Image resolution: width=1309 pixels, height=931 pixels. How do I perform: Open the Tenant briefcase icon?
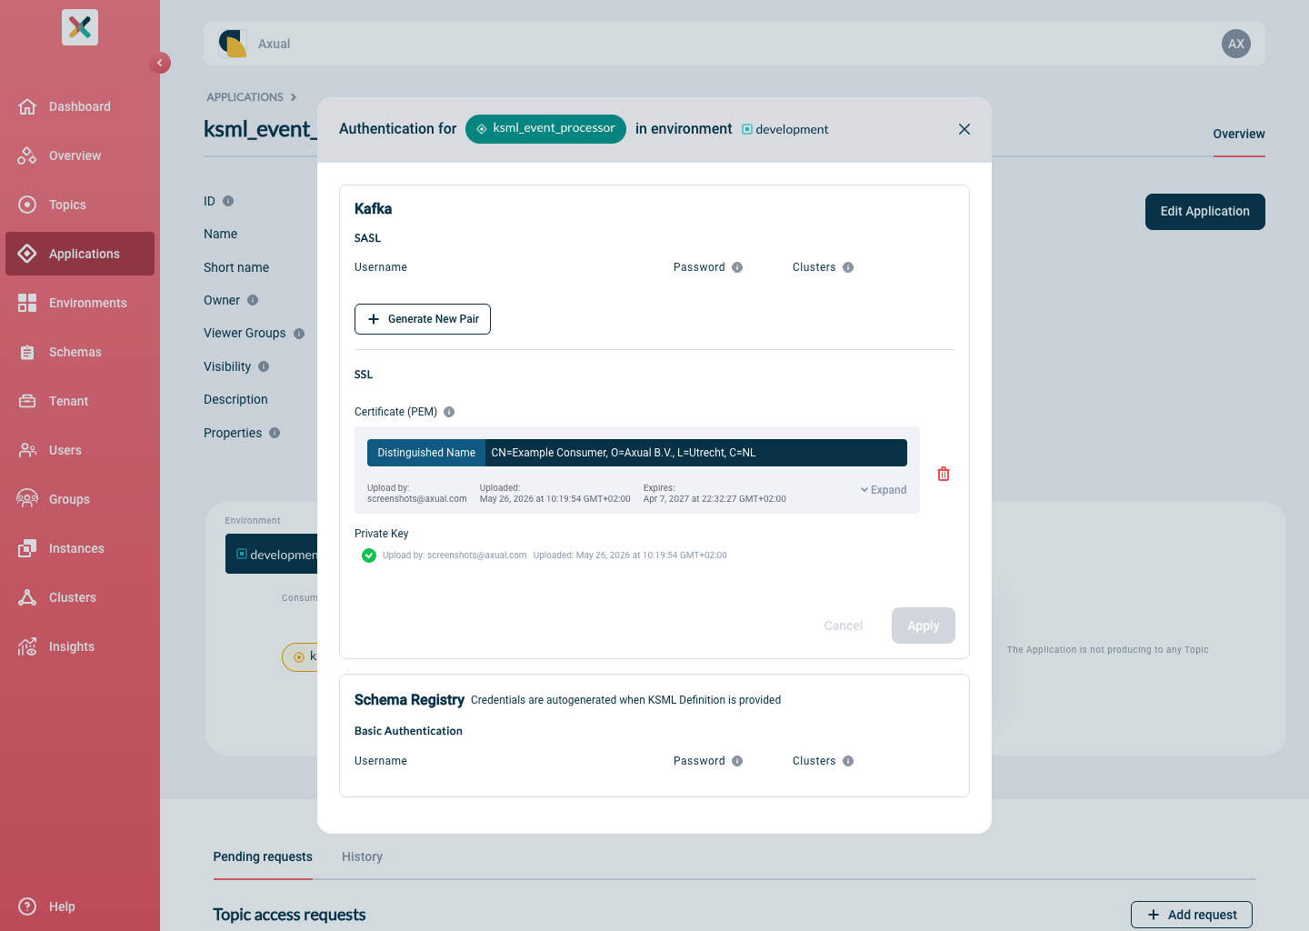(x=27, y=401)
